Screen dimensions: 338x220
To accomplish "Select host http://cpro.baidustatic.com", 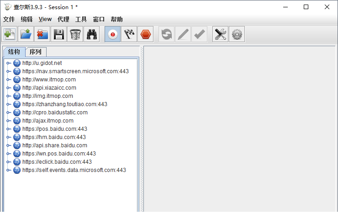I will click(x=55, y=113).
